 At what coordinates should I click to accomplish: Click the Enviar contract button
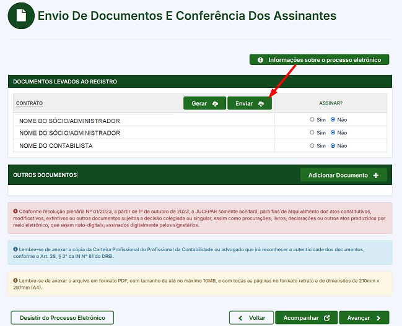point(250,103)
